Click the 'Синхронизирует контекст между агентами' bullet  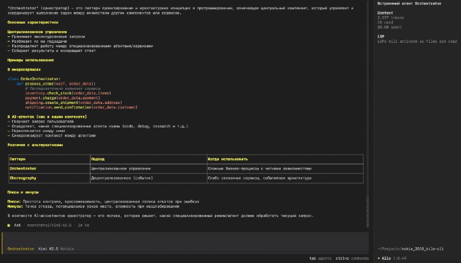pyautogui.click(x=51, y=136)
